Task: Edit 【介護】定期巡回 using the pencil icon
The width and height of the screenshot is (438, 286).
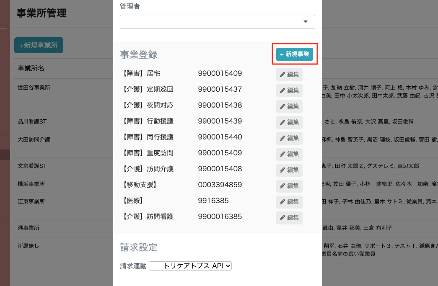Action: click(289, 90)
